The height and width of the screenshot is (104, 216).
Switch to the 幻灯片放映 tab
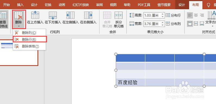(81, 5)
